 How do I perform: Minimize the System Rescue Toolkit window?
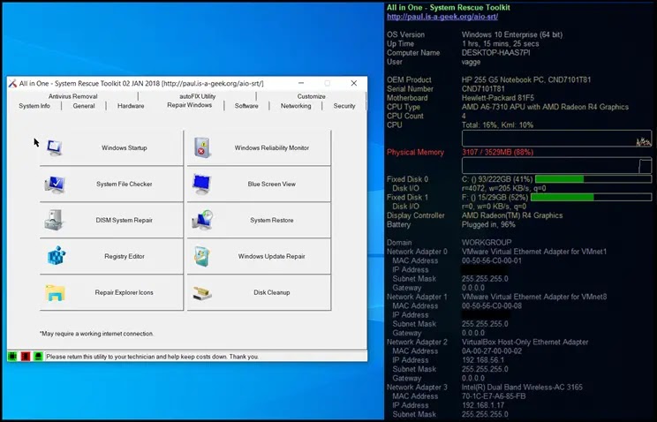(x=301, y=83)
